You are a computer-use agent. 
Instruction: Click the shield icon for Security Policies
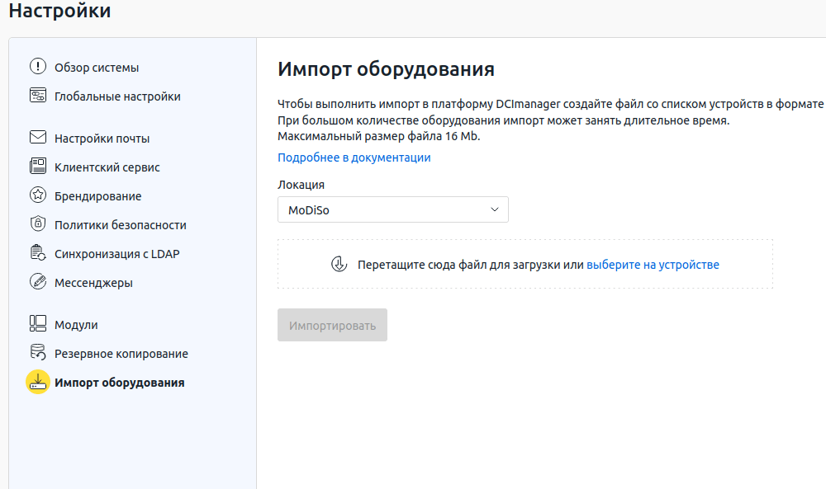pos(38,224)
